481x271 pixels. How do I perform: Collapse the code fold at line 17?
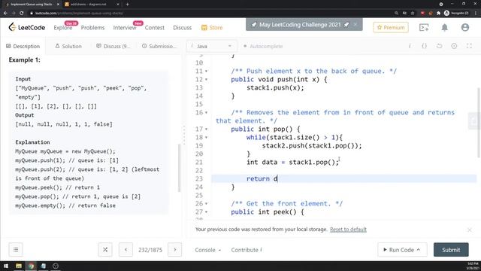pyautogui.click(x=206, y=129)
